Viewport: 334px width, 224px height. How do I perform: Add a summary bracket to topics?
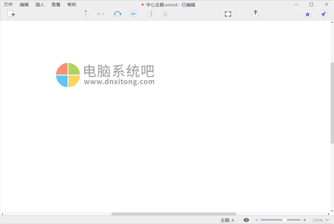(149, 14)
